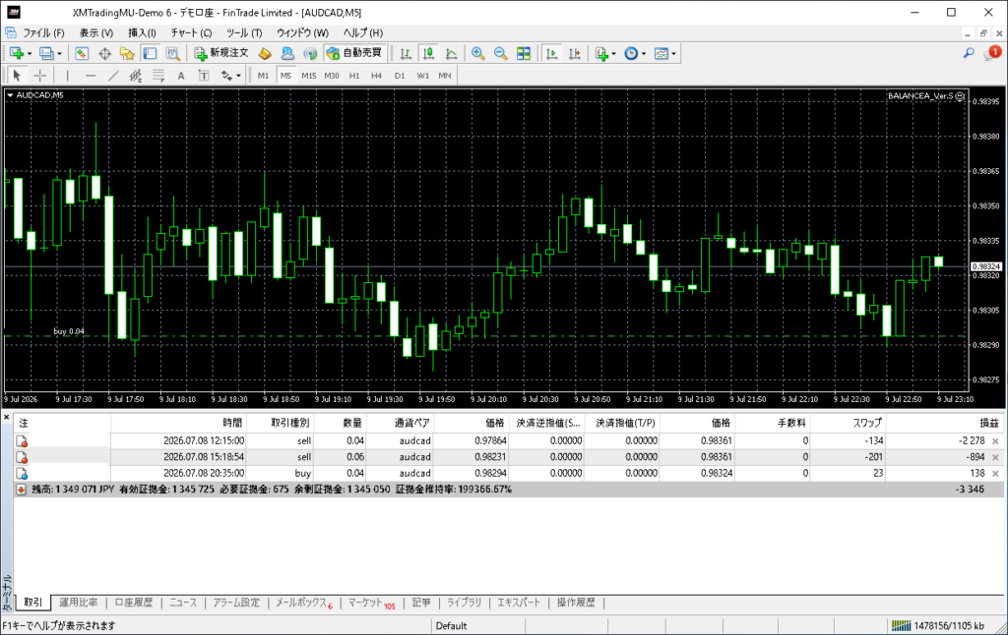Select the vertical line drawing tool
1008x635 pixels.
(68, 76)
